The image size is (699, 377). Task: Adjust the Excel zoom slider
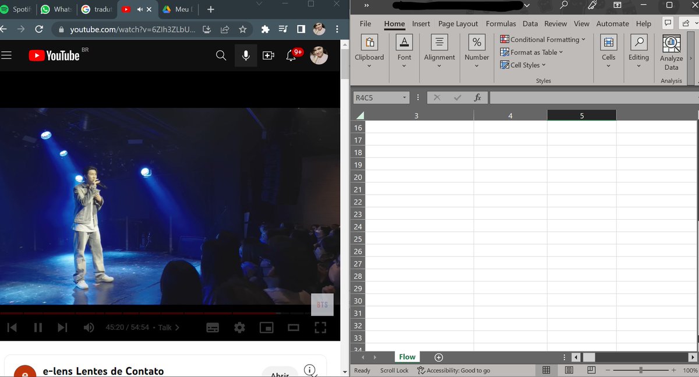(641, 370)
